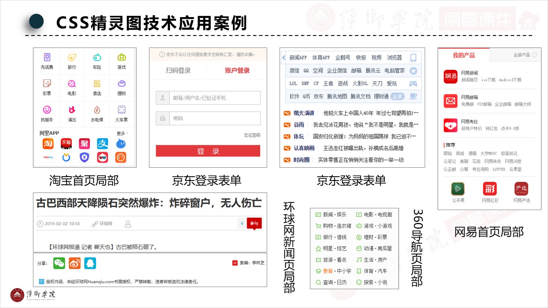This screenshot has height=308, width=548.
Task: Open the 网易严选 icon
Action: click(x=521, y=189)
